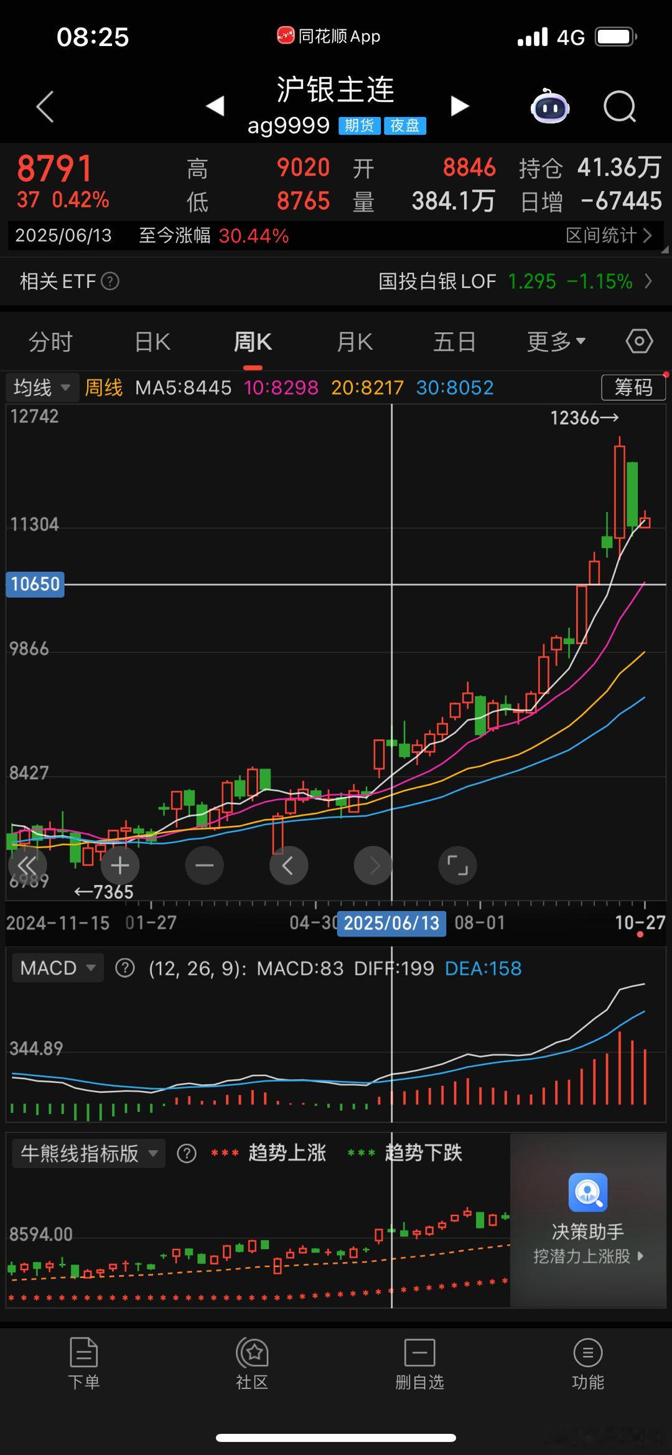Tap the DEA:158 value
Viewport: 672px width, 1455px height.
pyautogui.click(x=483, y=968)
